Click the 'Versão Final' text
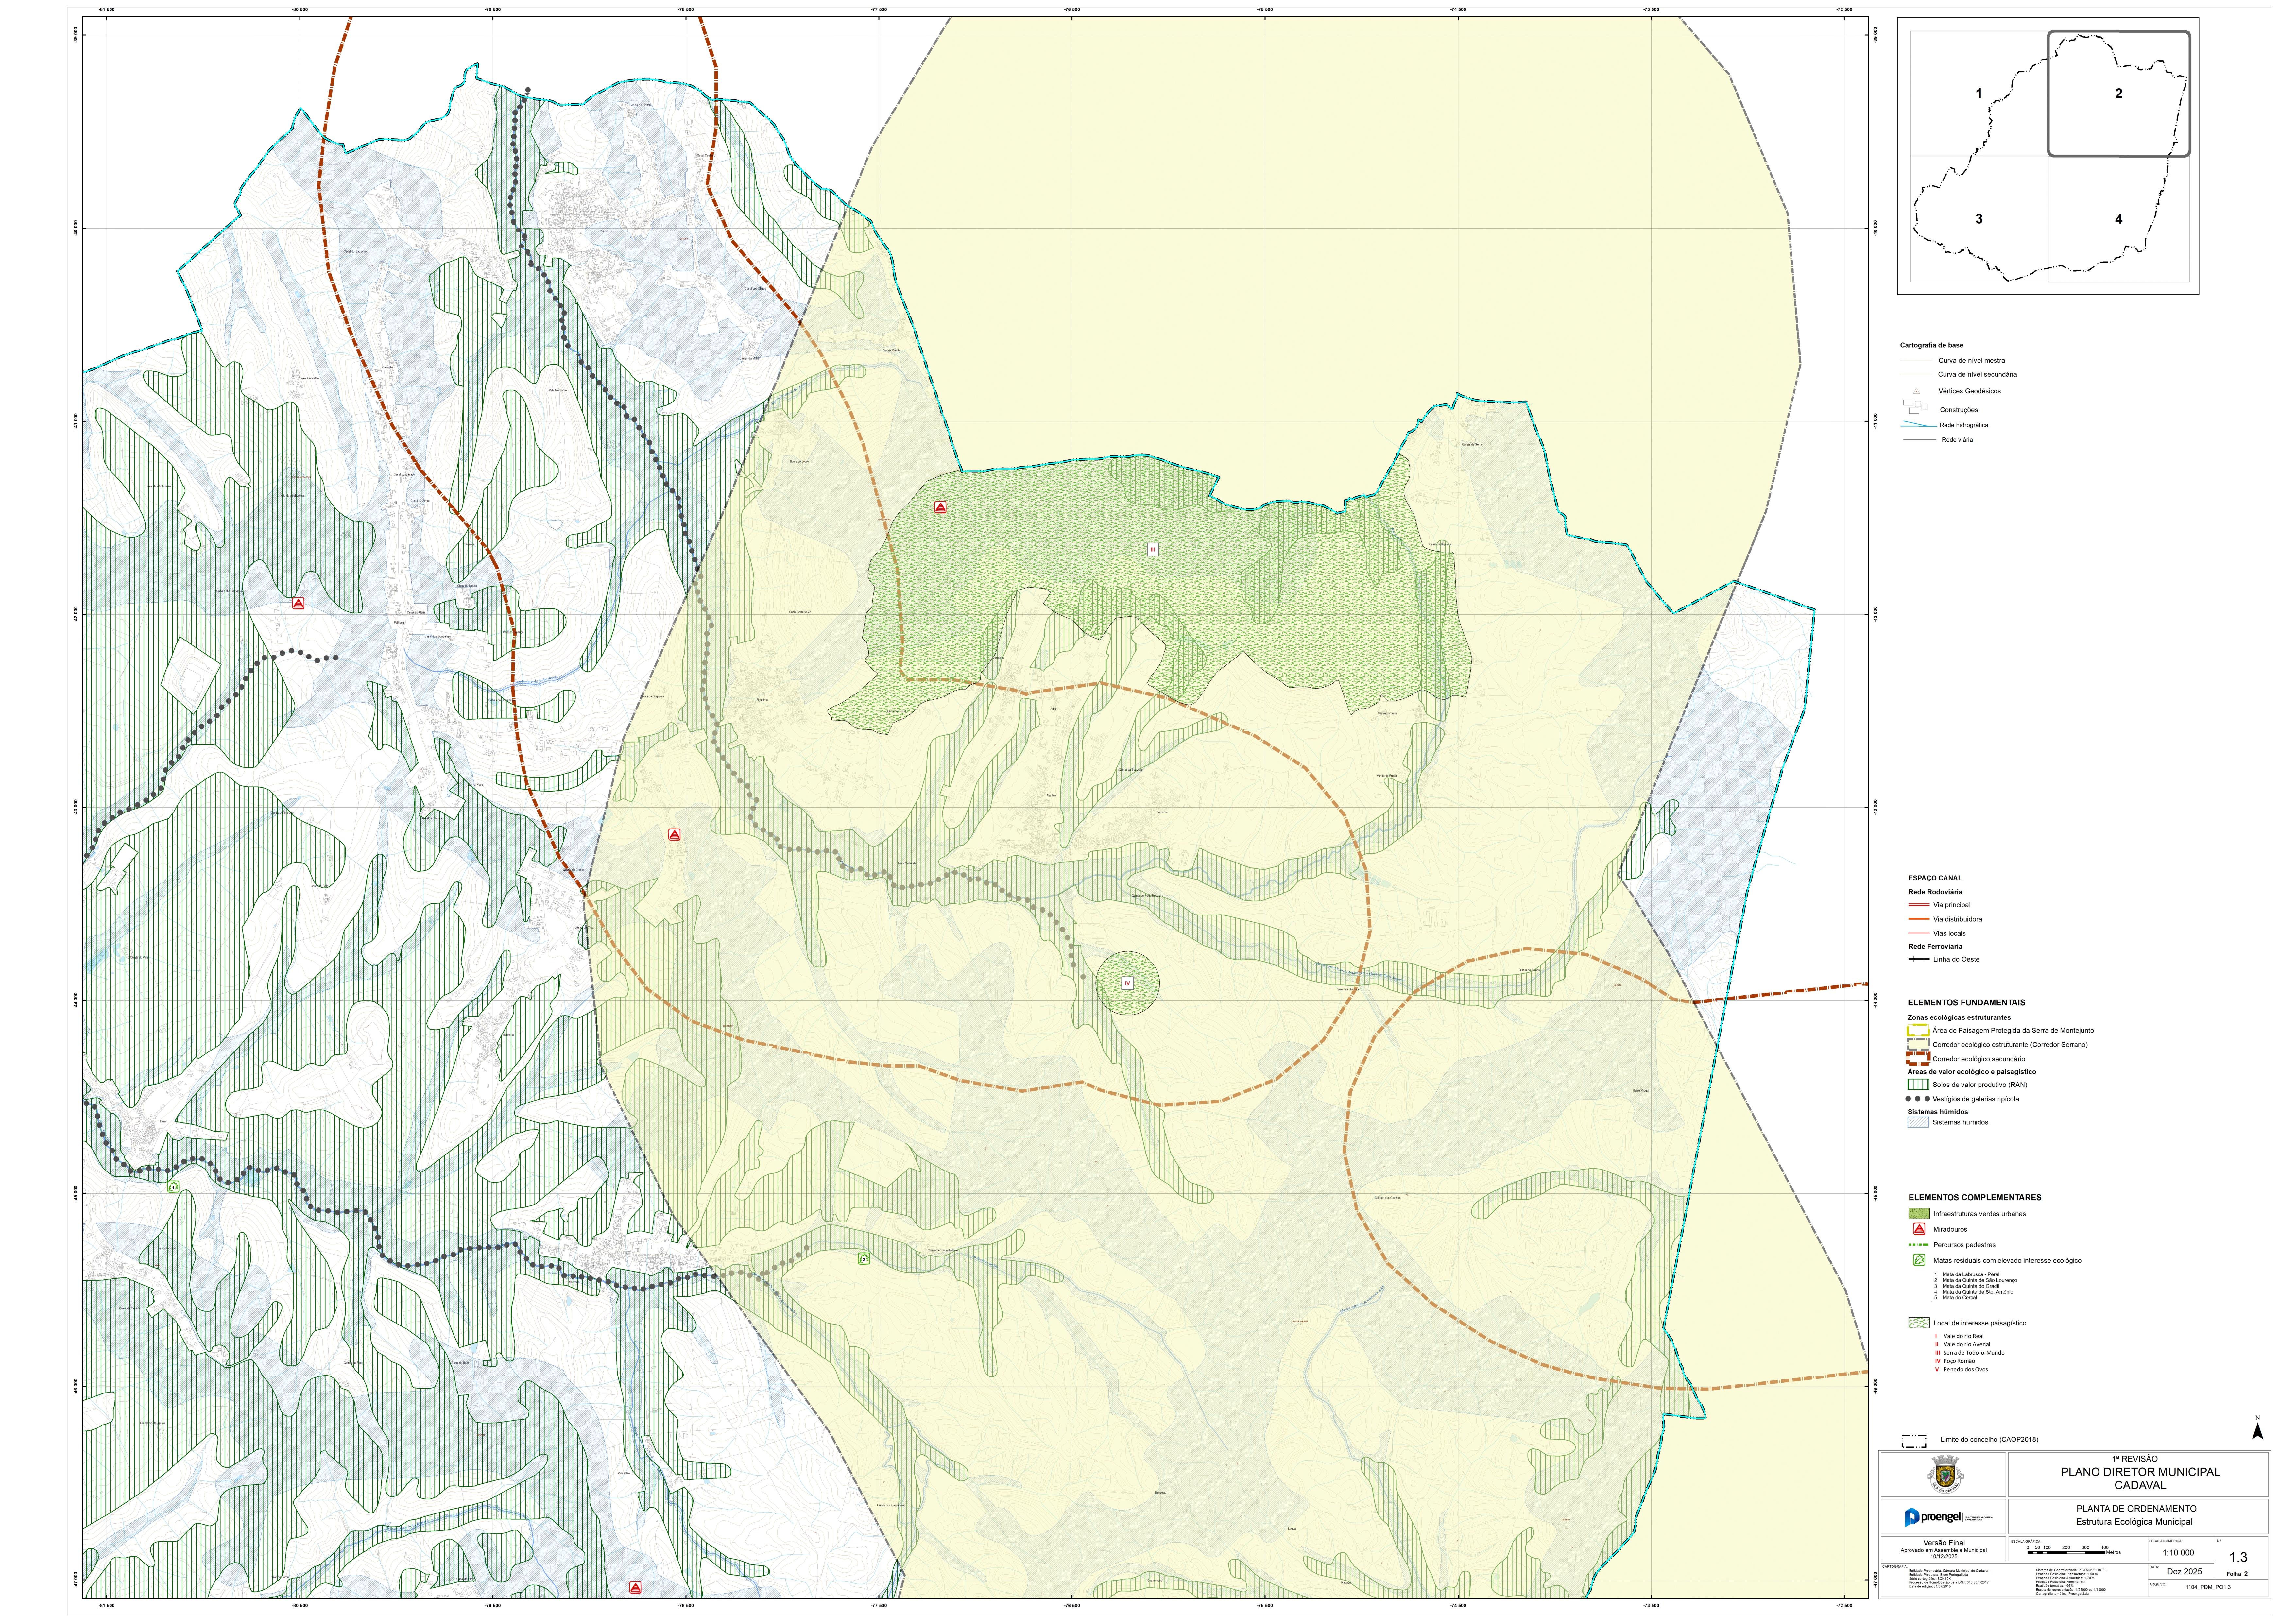The height and width of the screenshot is (1624, 2296). [x=1944, y=1543]
